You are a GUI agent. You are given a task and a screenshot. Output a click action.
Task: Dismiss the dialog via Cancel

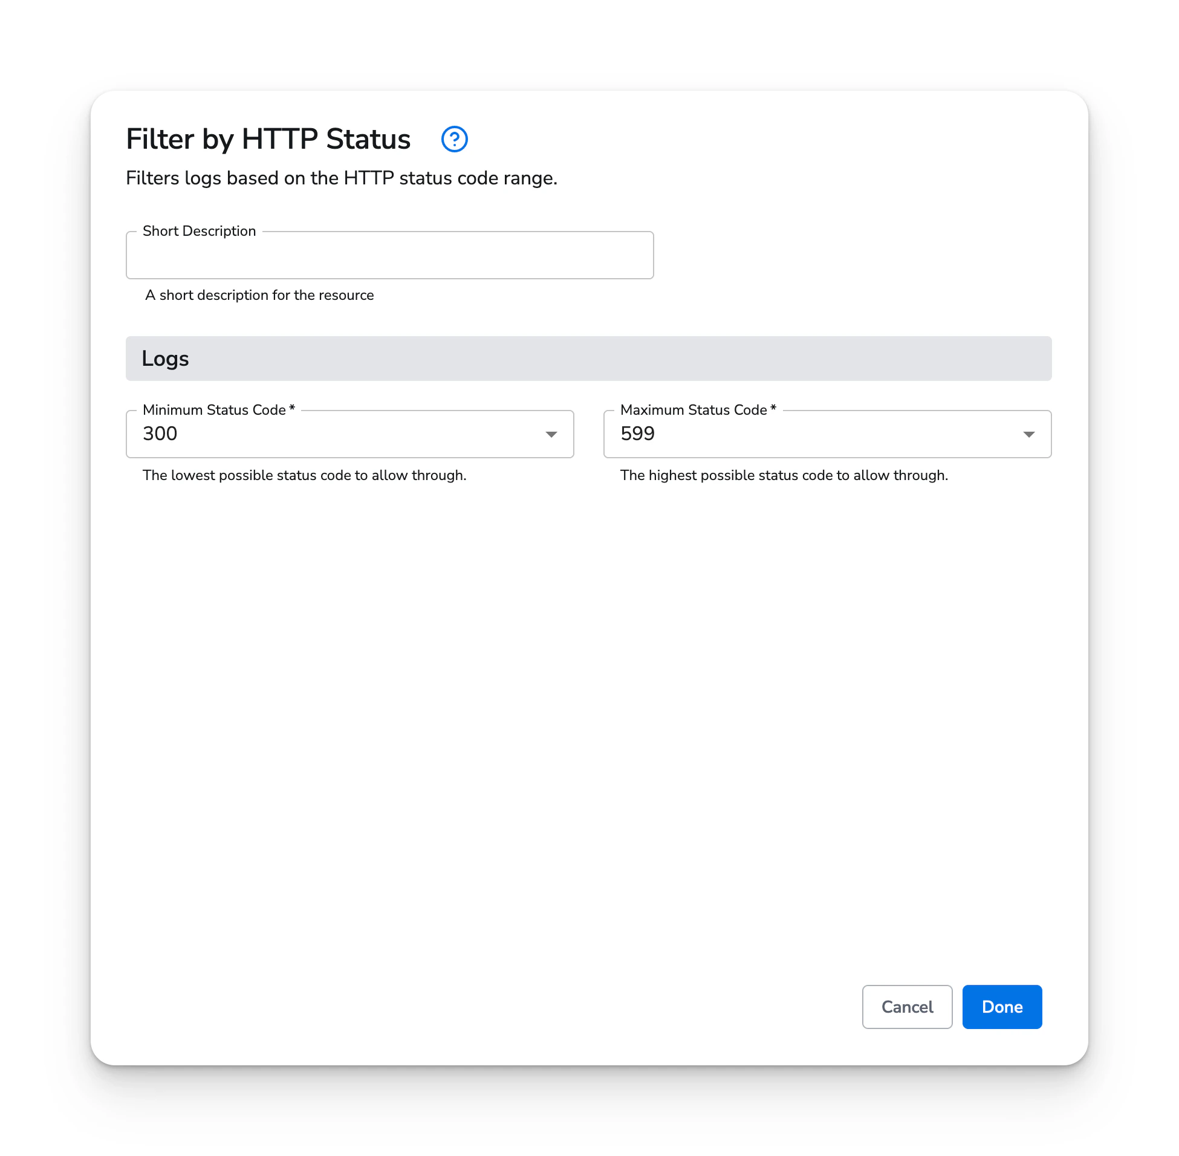click(x=907, y=1007)
